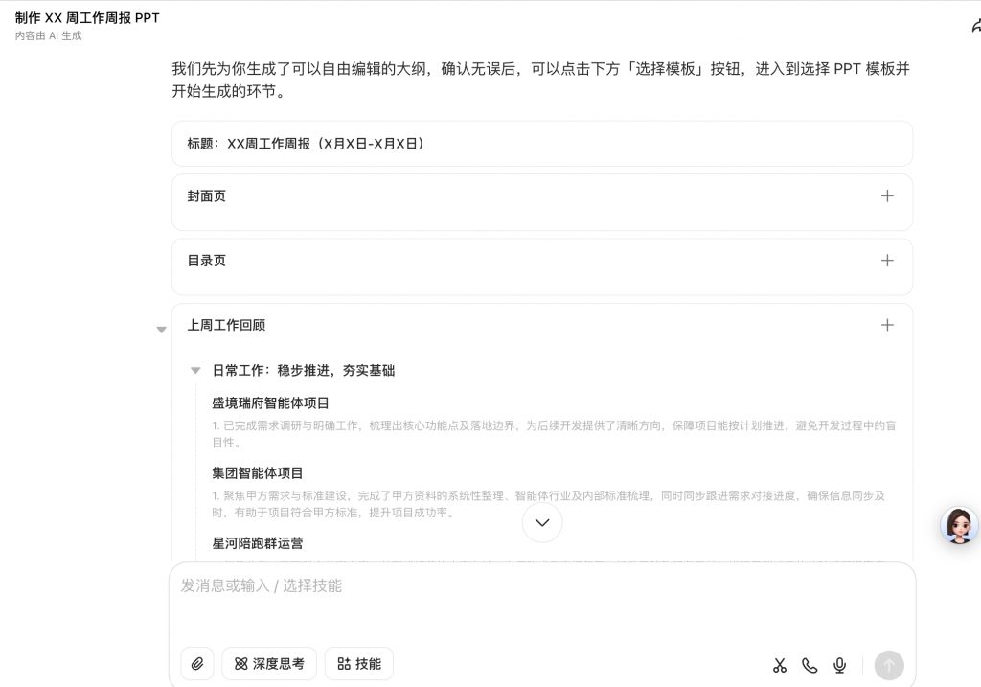This screenshot has width=981, height=687.
Task: Select the scissors clip icon near the input
Action: pyautogui.click(x=779, y=664)
